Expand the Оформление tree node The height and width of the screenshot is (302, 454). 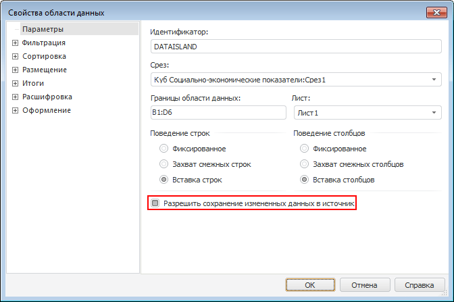click(x=15, y=110)
